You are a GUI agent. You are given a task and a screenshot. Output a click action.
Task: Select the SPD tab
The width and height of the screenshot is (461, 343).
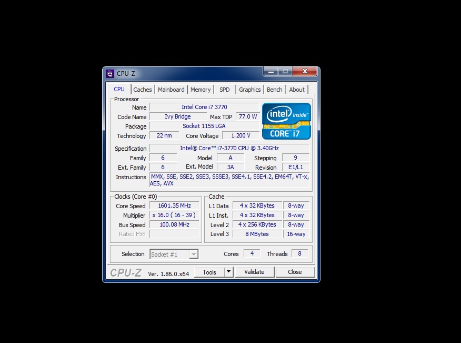(225, 90)
